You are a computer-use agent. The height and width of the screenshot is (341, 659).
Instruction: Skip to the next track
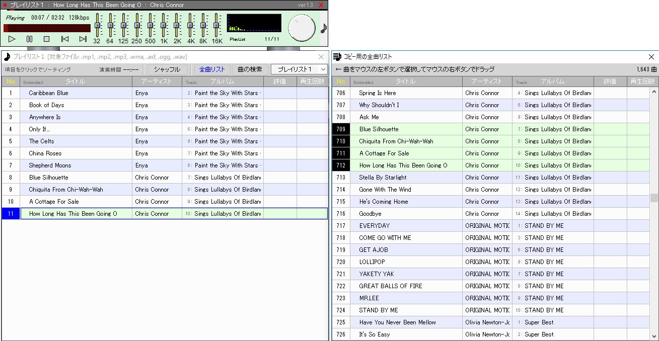tap(83, 39)
